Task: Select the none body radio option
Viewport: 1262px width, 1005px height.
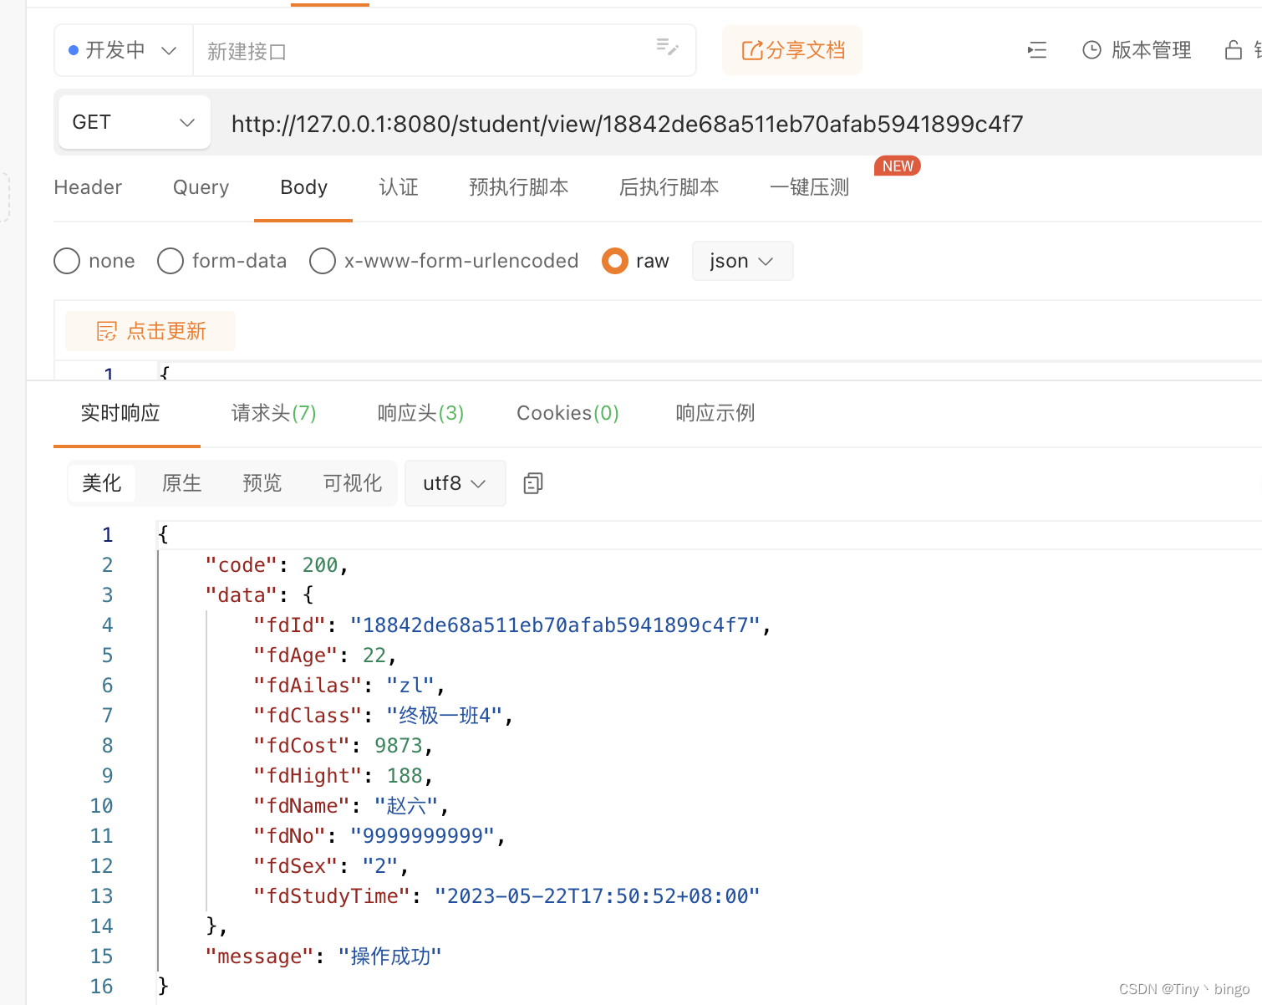Action: click(67, 261)
